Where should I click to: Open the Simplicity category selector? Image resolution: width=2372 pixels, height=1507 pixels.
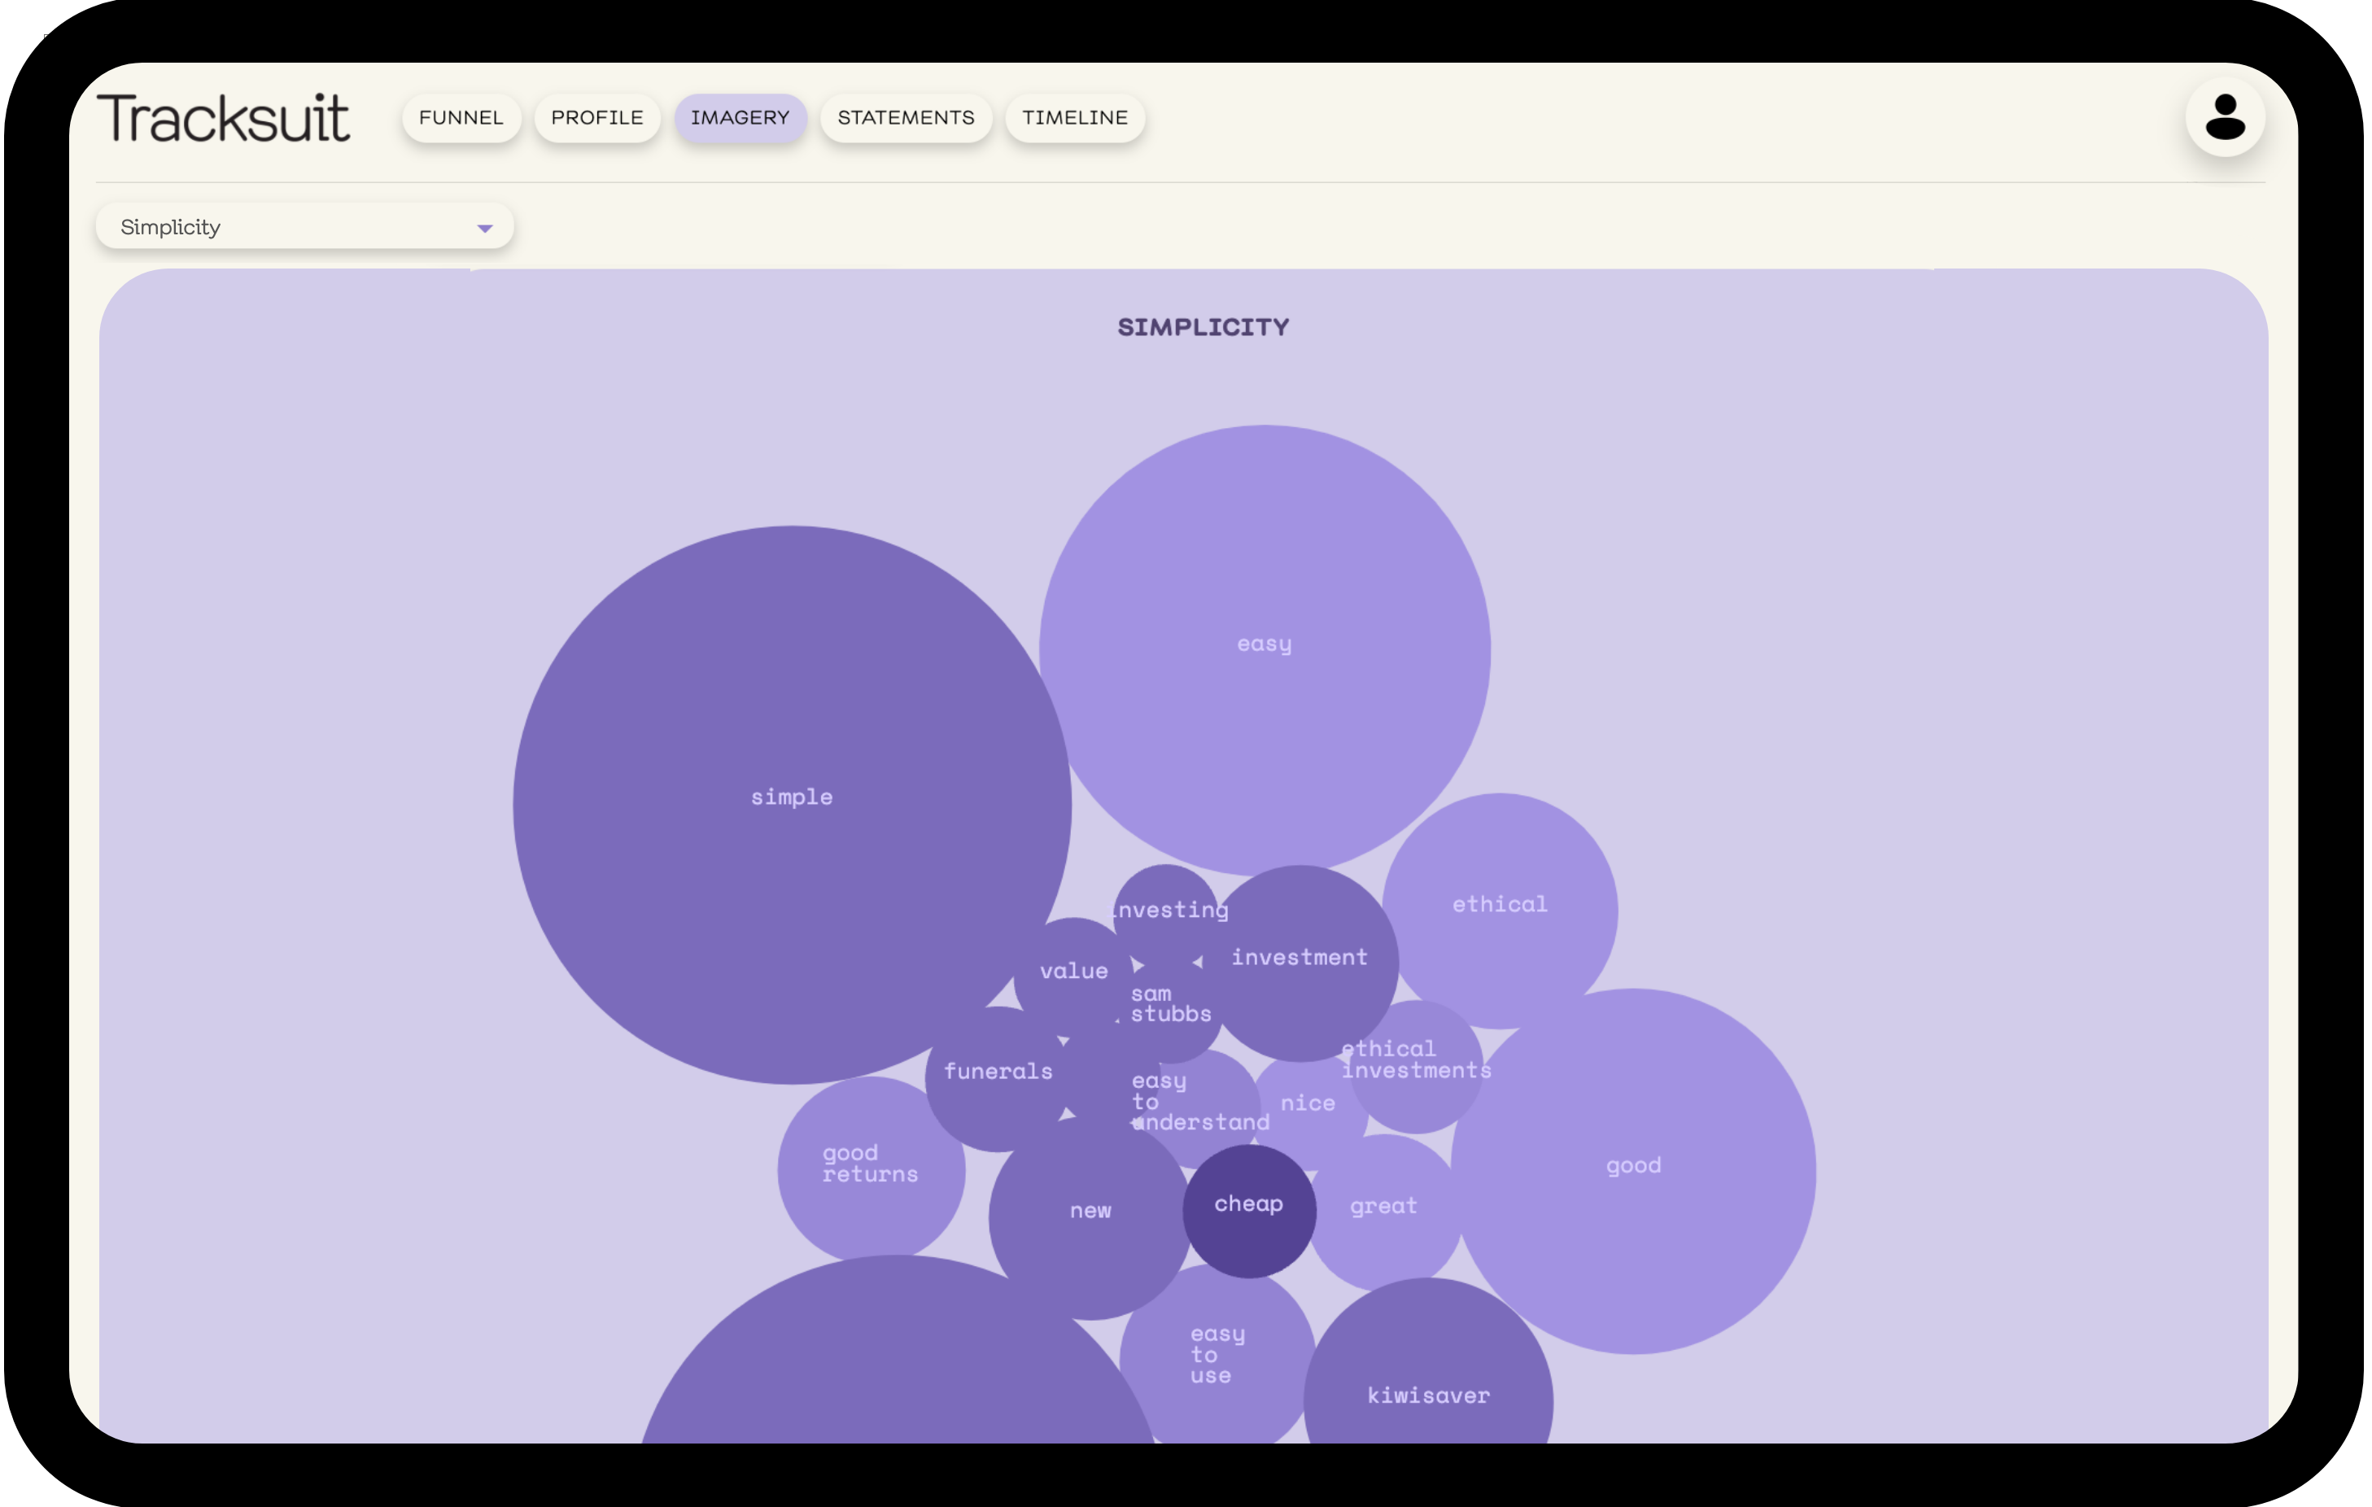pyautogui.click(x=304, y=228)
